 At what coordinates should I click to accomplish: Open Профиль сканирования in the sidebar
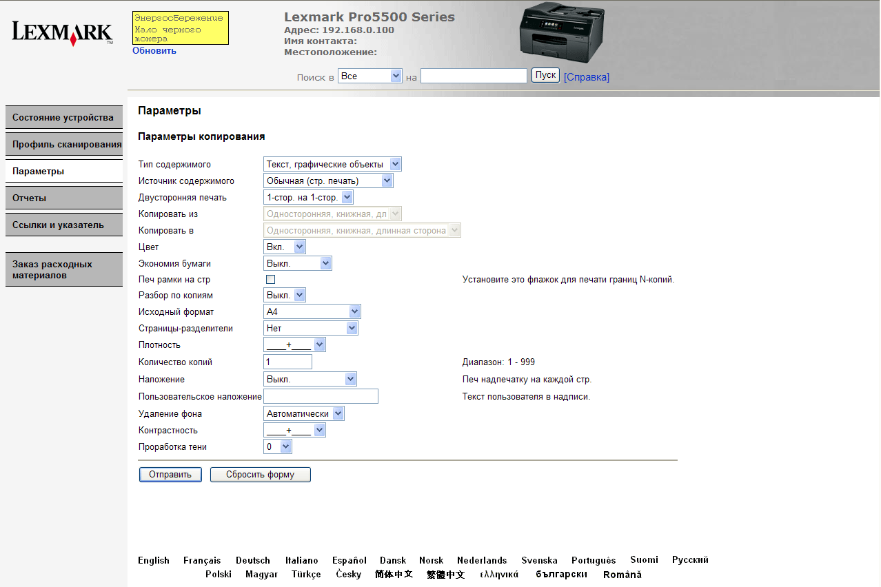(64, 144)
